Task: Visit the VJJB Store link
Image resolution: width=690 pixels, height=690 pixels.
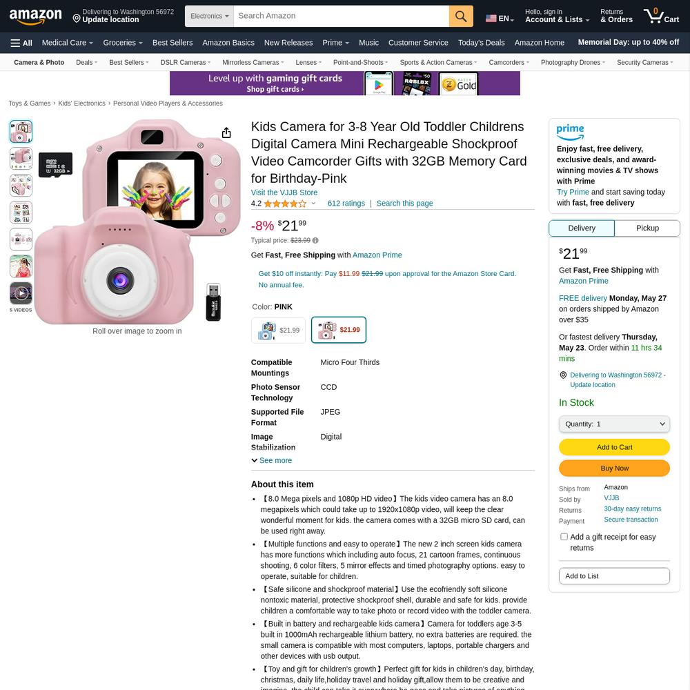Action: [284, 193]
